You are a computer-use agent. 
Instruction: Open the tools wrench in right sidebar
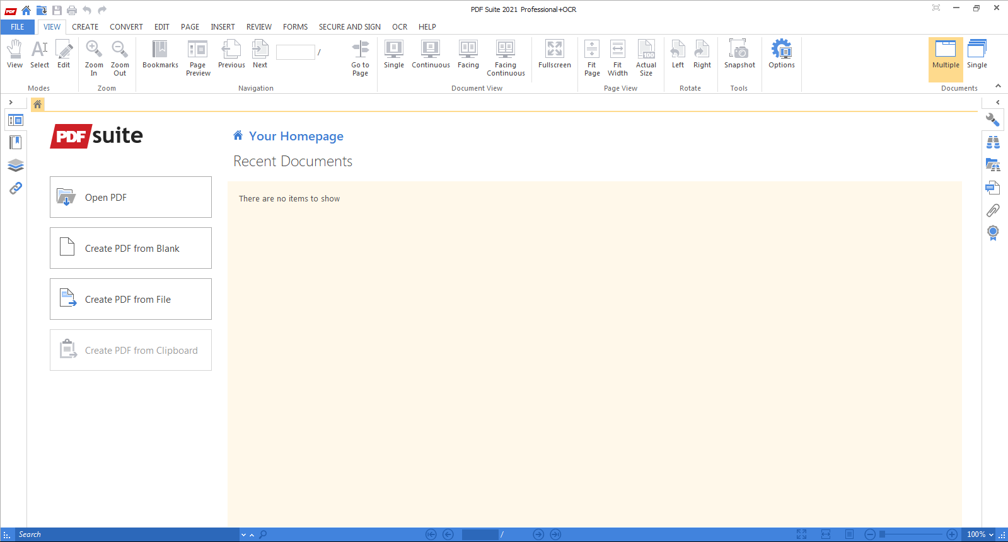(993, 120)
